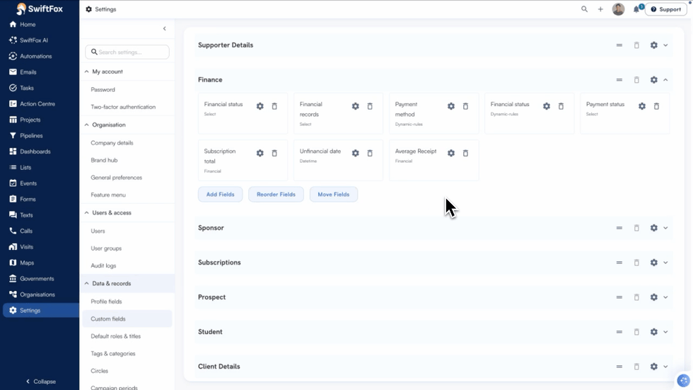Open Two-factor authentication settings
This screenshot has width=693, height=390.
click(123, 107)
